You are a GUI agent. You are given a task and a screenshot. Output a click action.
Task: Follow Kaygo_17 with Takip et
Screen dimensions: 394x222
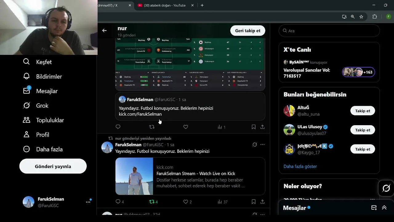click(x=363, y=149)
